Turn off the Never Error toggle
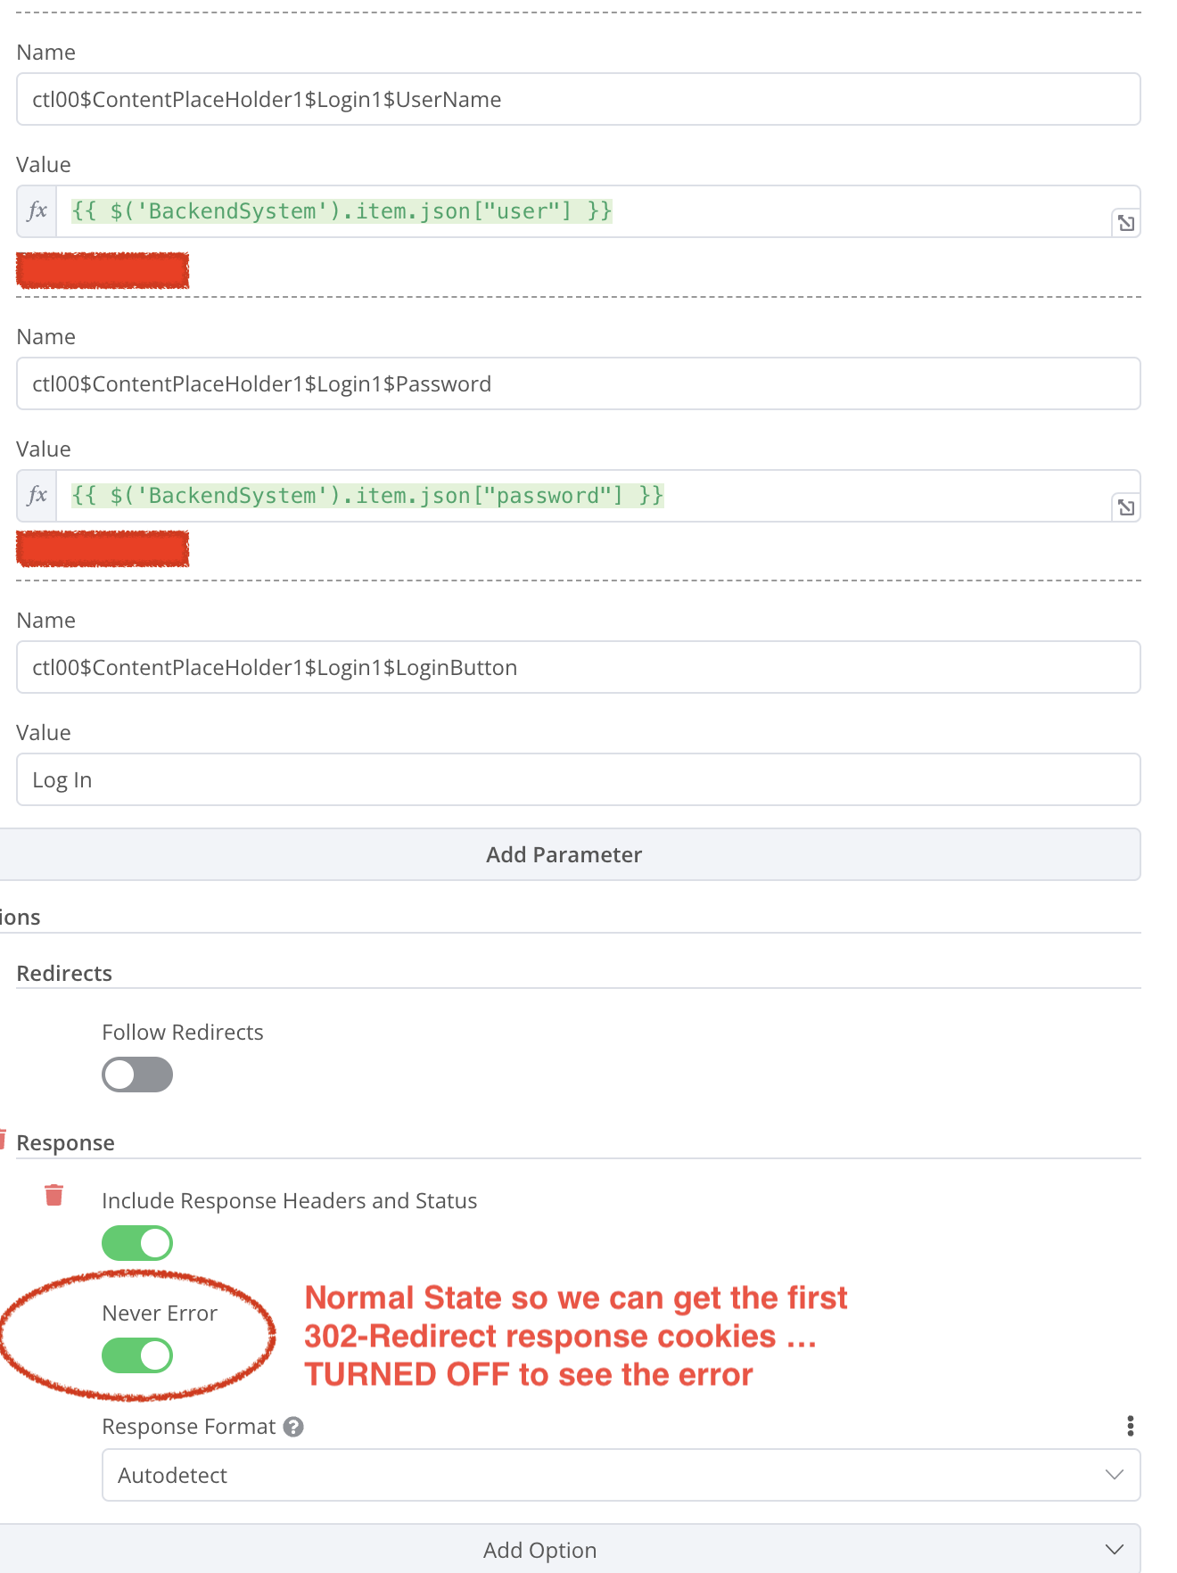Image resolution: width=1177 pixels, height=1573 pixels. click(137, 1355)
